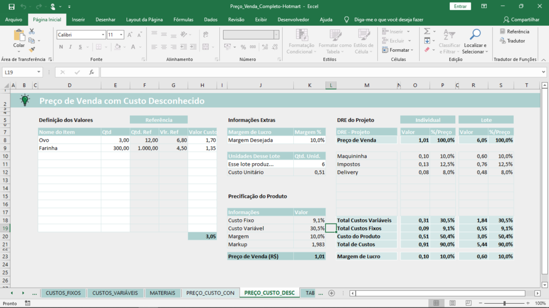Toggle Negrito bold formatting
The width and height of the screenshot is (549, 308).
point(60,46)
